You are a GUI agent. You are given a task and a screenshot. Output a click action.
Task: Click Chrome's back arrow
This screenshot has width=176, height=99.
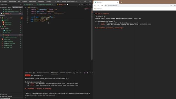pyautogui.click(x=95, y=5)
